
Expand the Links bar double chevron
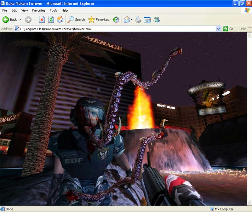pyautogui.click(x=250, y=28)
